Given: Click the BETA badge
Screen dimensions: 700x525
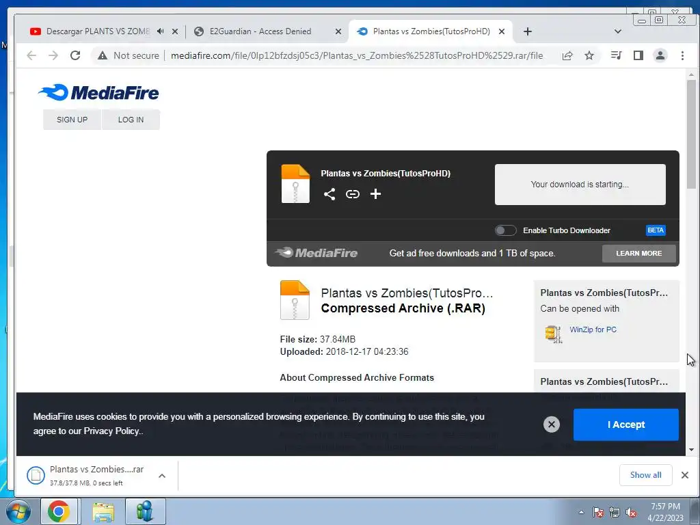Looking at the screenshot, I should [656, 230].
